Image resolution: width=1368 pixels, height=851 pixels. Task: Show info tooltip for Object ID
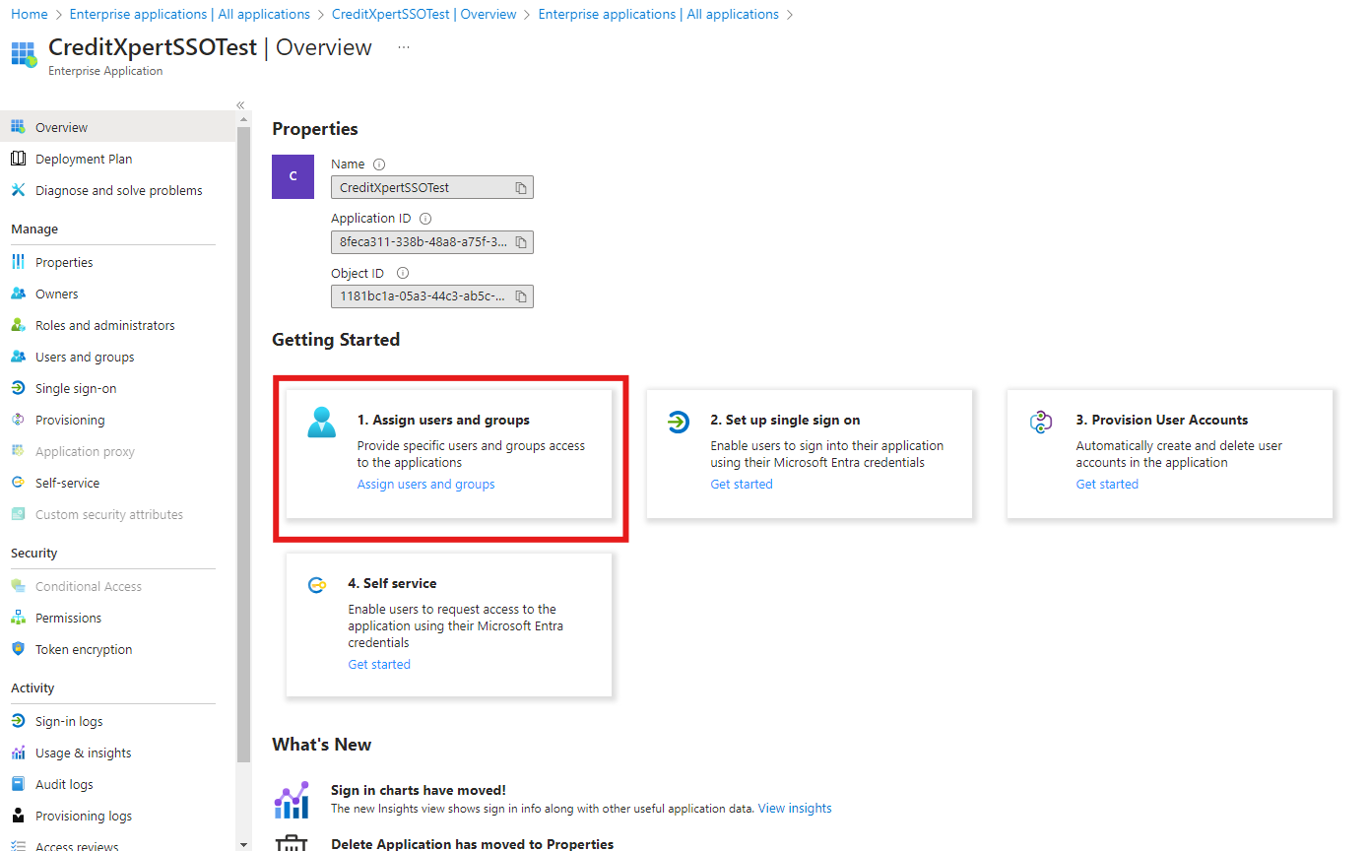(402, 274)
